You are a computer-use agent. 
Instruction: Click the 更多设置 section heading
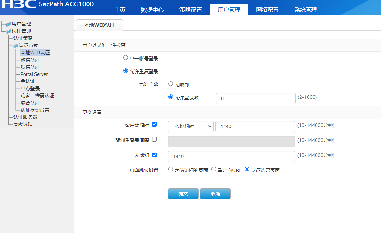[92, 113]
